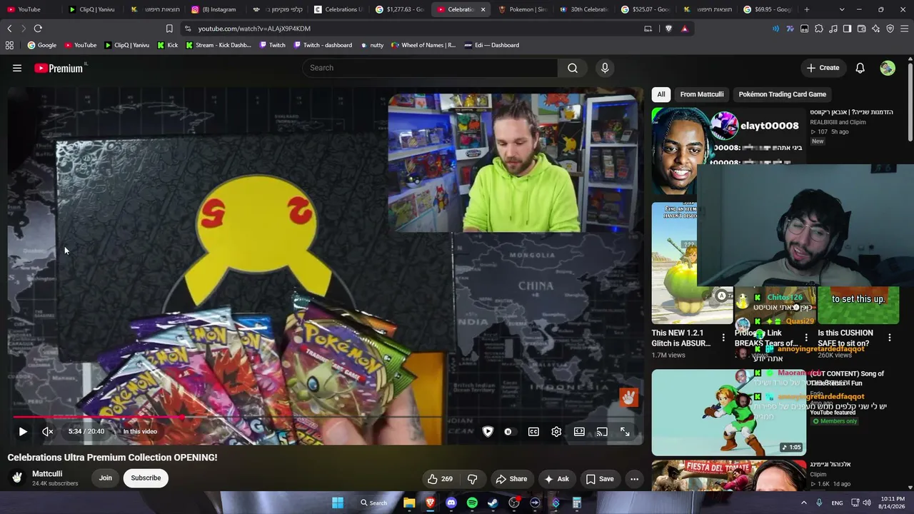Open the YouTube guide hamburger menu
The height and width of the screenshot is (514, 914).
click(x=17, y=68)
